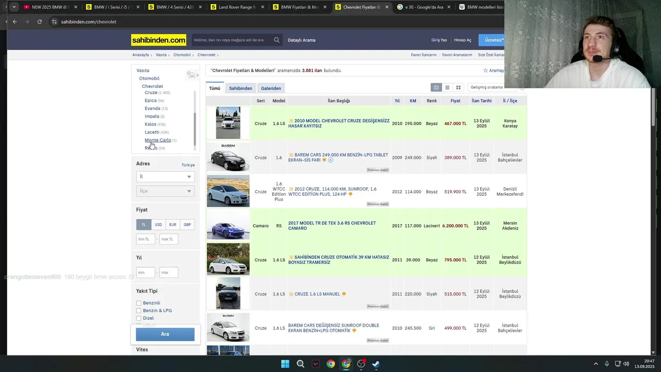Switch to the classic table view icon
Screen dimensions: 661x372
click(436, 87)
